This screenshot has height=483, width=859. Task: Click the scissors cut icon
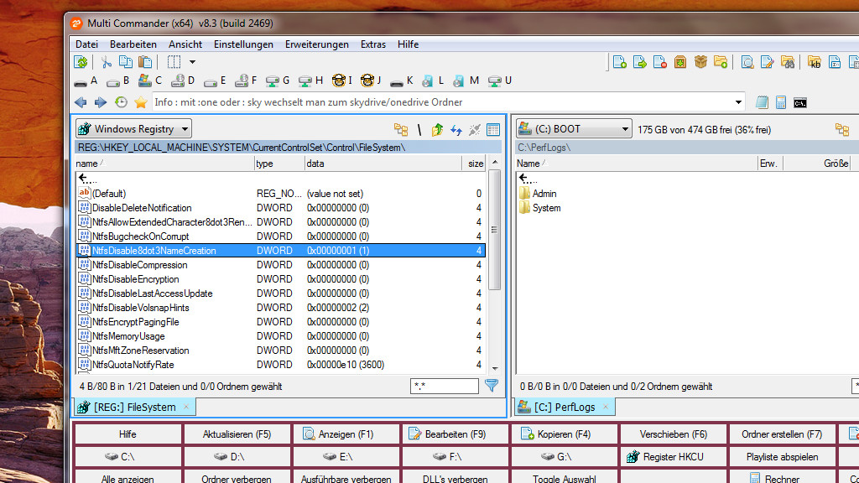tap(107, 62)
